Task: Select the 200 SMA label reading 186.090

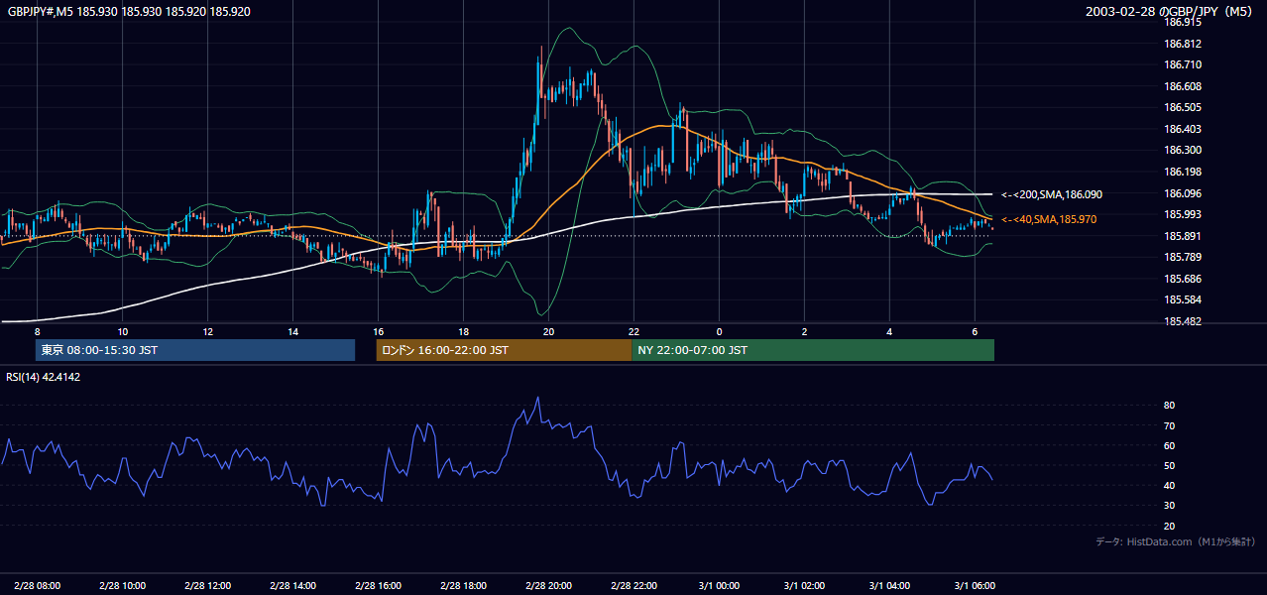Action: tap(1052, 195)
